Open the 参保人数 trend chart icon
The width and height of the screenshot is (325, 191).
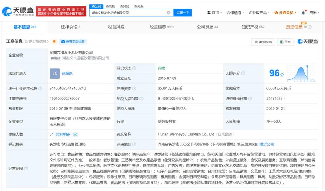(75, 134)
